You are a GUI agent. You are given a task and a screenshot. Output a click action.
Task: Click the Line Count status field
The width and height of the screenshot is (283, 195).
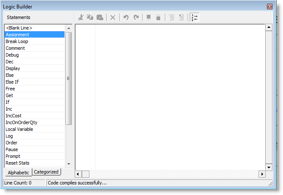pyautogui.click(x=24, y=183)
